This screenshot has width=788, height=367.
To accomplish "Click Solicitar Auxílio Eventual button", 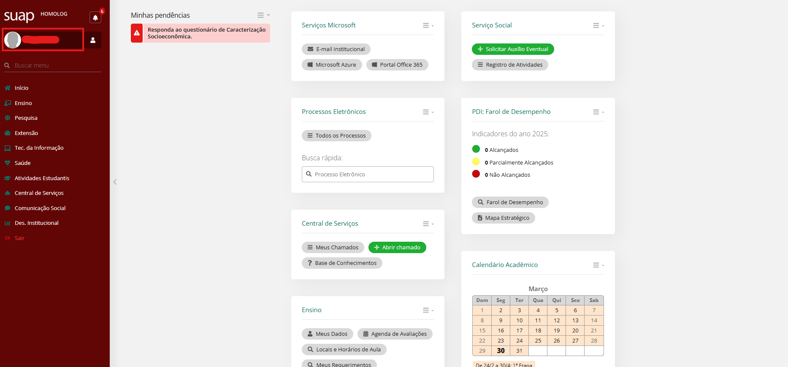I will [x=512, y=49].
